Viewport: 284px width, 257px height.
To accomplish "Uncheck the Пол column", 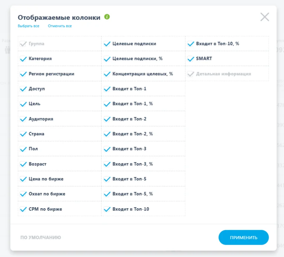I will (23, 149).
